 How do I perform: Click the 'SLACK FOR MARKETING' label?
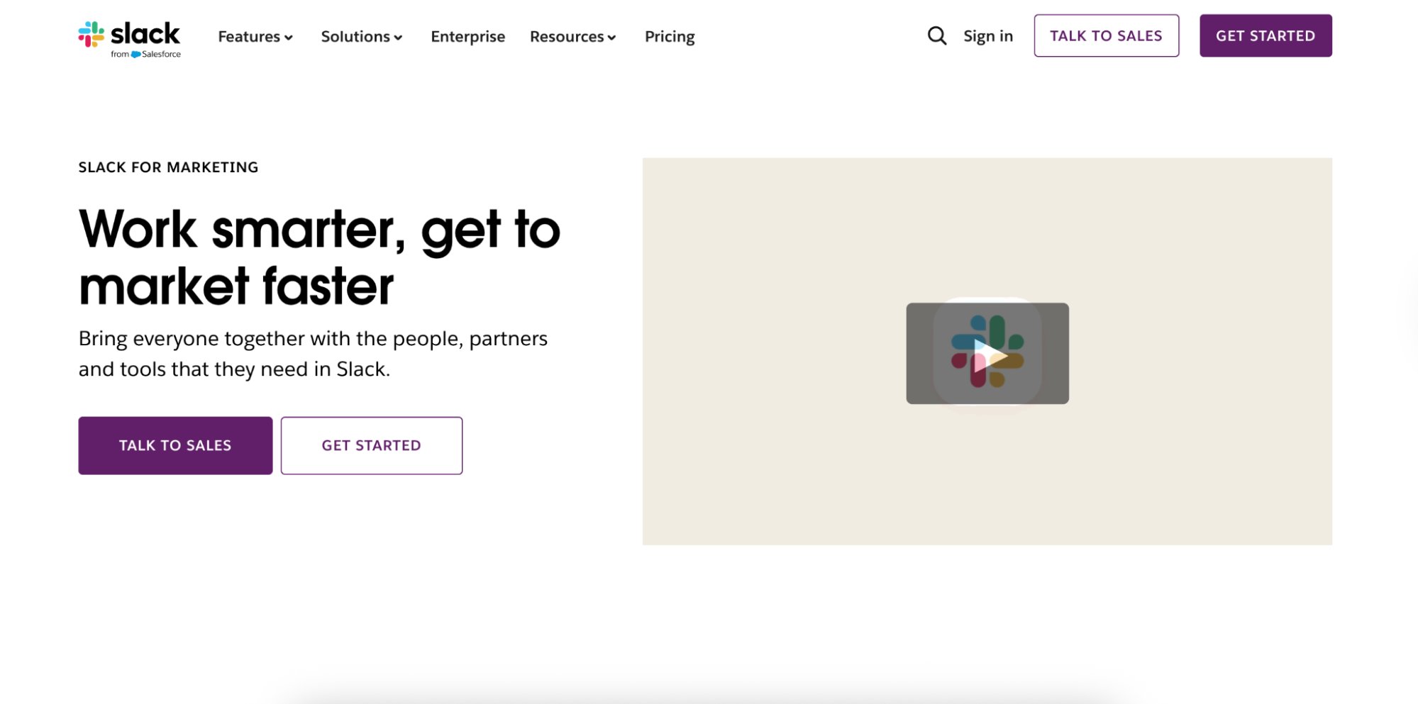pos(168,167)
